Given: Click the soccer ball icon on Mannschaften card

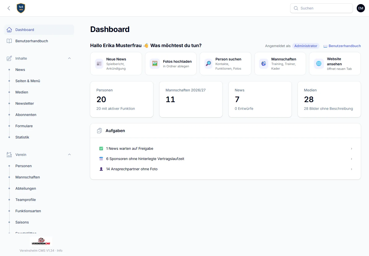Looking at the screenshot, I should coord(263,63).
